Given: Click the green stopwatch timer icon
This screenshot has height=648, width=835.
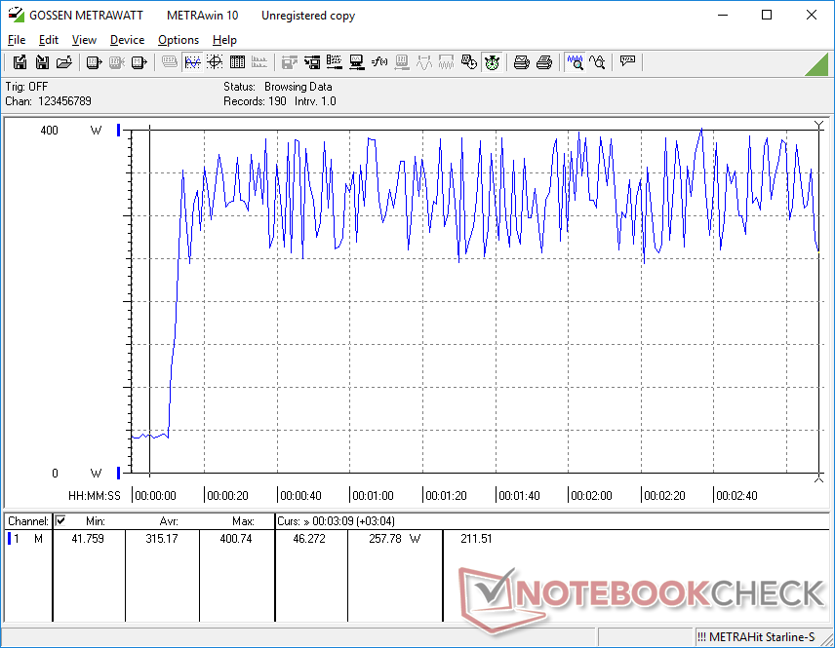Looking at the screenshot, I should (493, 62).
